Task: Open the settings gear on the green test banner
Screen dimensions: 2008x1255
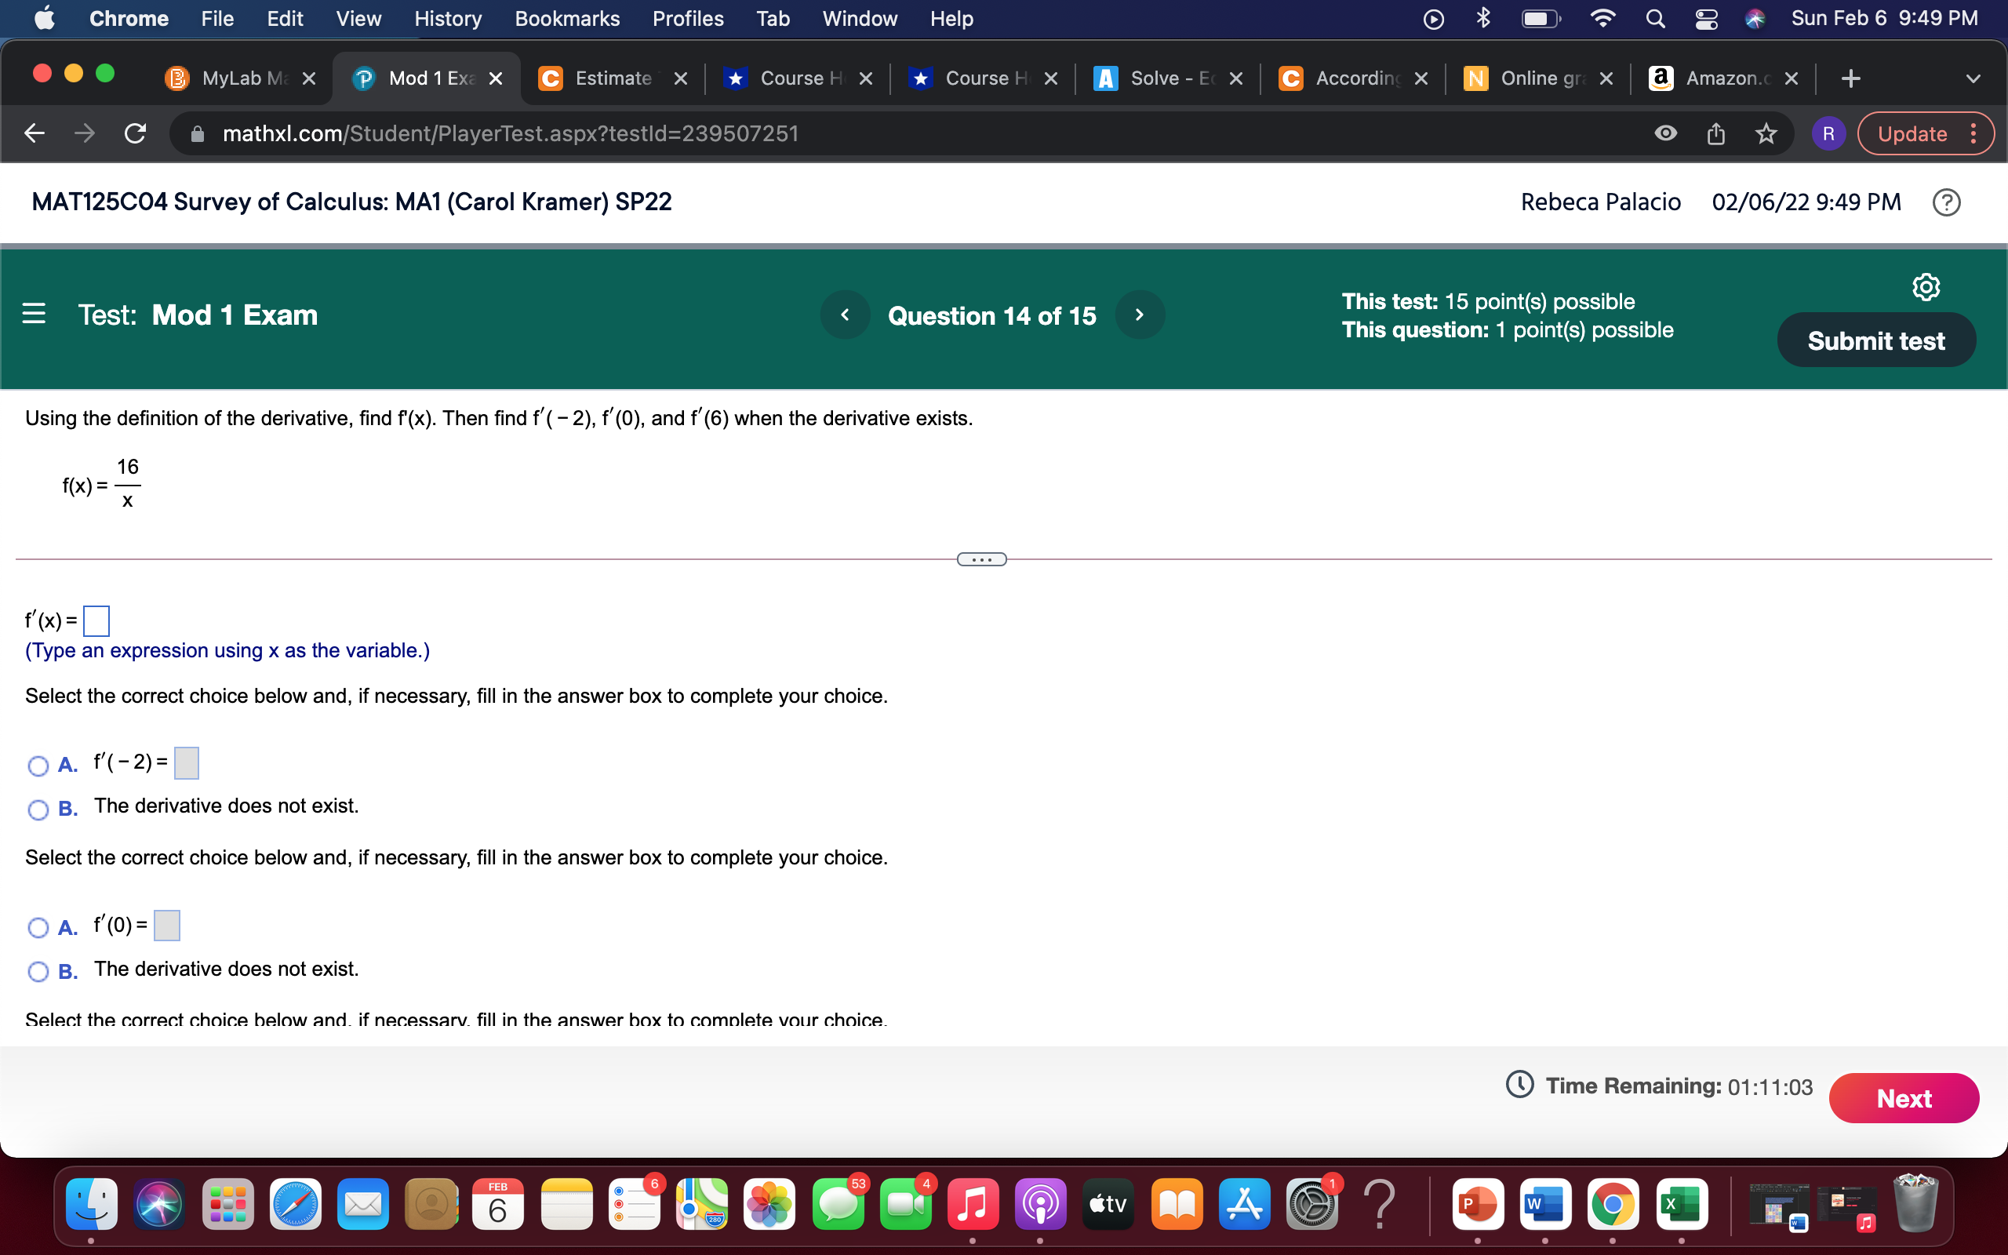Action: pos(1925,286)
